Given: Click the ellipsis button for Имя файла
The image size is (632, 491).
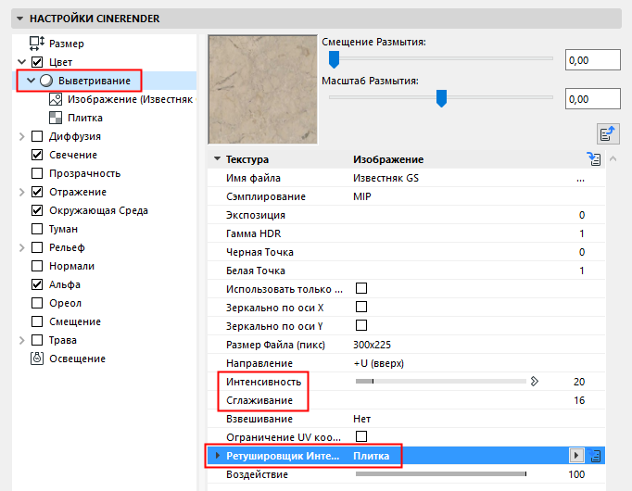Looking at the screenshot, I should 581,178.
